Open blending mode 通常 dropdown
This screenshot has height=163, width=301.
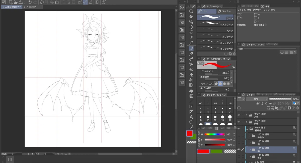pos(257,99)
